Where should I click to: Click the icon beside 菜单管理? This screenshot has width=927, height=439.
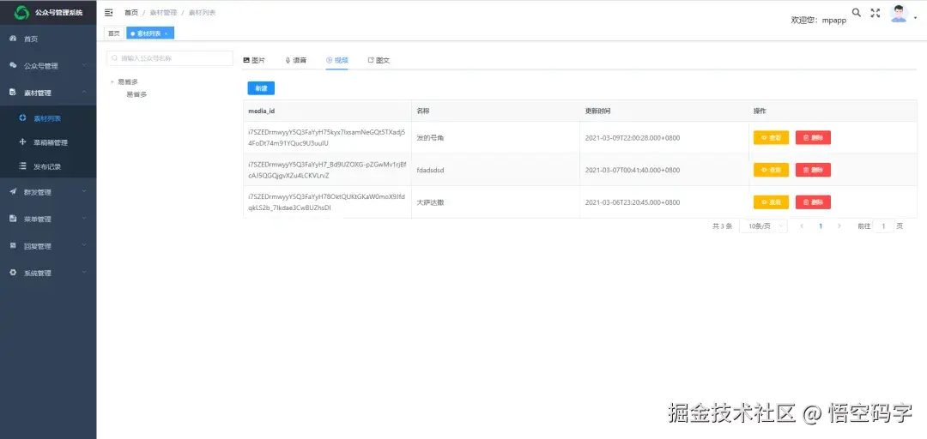(x=13, y=219)
